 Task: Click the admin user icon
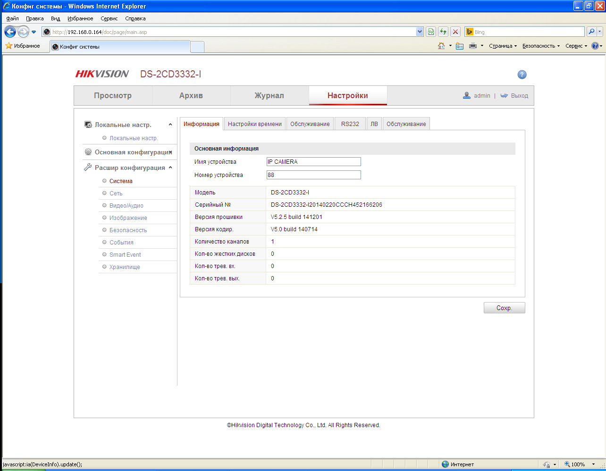[467, 95]
